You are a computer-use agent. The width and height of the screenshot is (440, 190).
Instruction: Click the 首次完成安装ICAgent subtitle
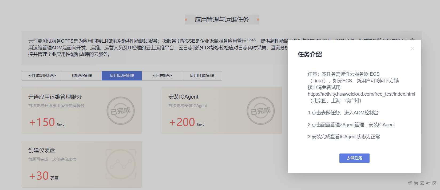coord(188,106)
